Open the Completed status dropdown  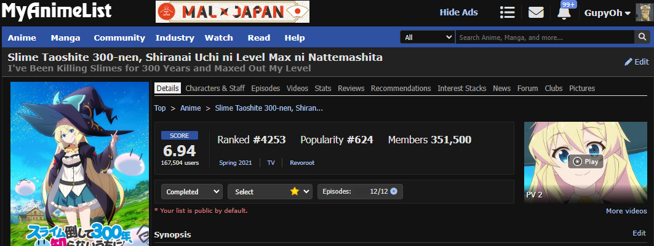pyautogui.click(x=192, y=191)
